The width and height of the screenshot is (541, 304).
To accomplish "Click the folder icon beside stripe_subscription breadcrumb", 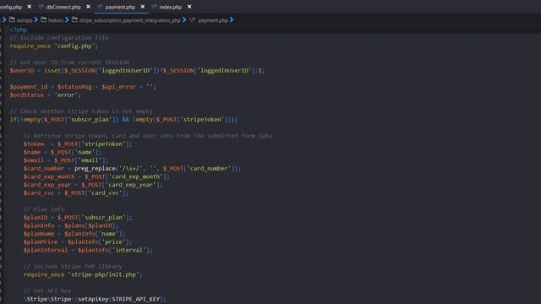I will click(74, 20).
